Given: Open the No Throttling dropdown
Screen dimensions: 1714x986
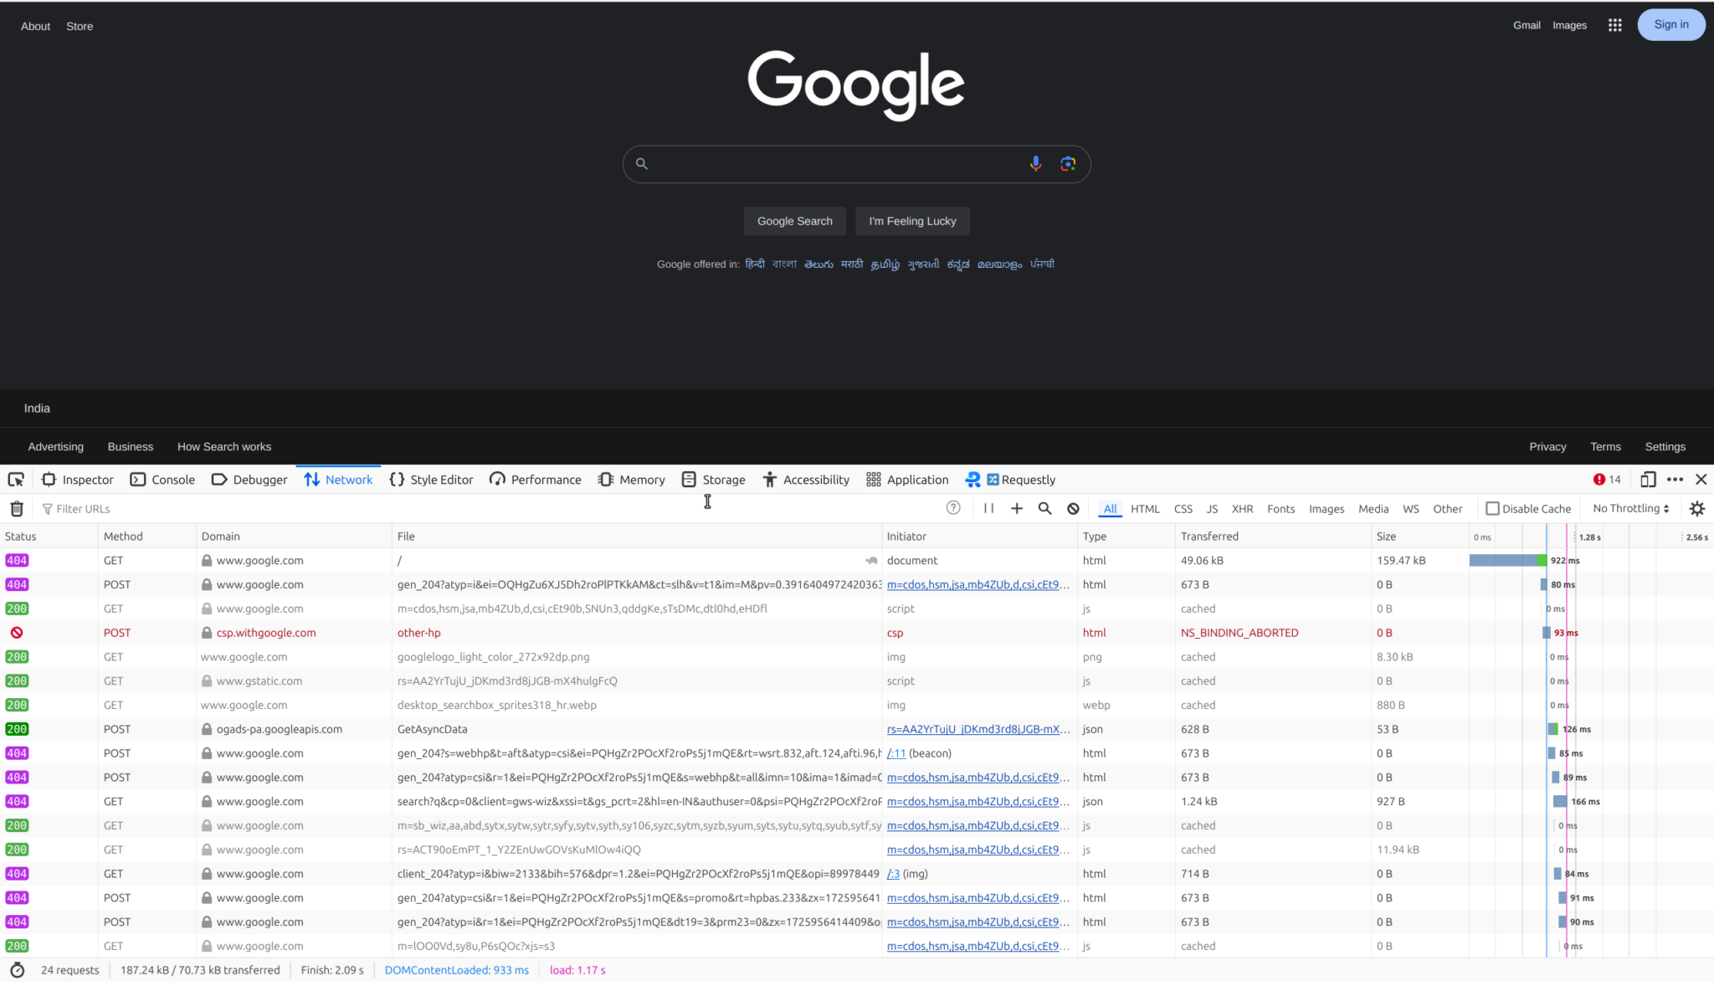Looking at the screenshot, I should [1627, 508].
